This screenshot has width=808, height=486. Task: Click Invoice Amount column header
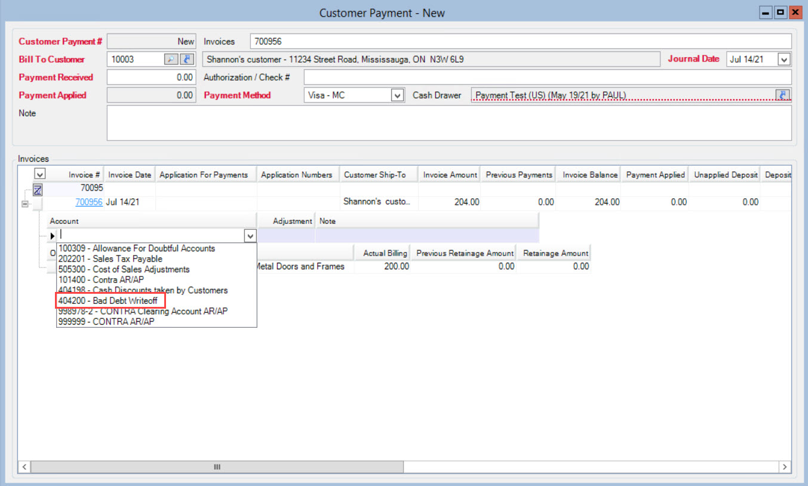pos(450,174)
